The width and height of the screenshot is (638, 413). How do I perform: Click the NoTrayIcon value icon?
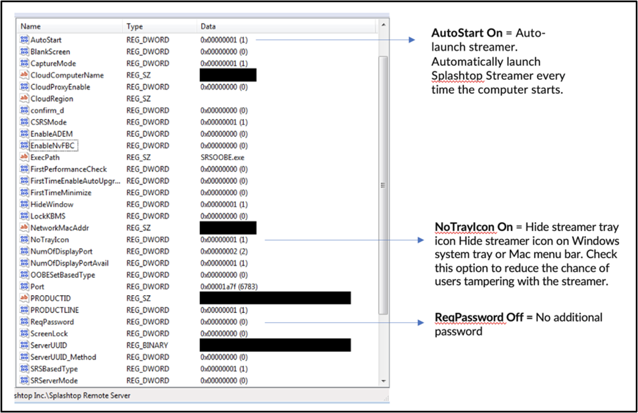pyautogui.click(x=25, y=240)
